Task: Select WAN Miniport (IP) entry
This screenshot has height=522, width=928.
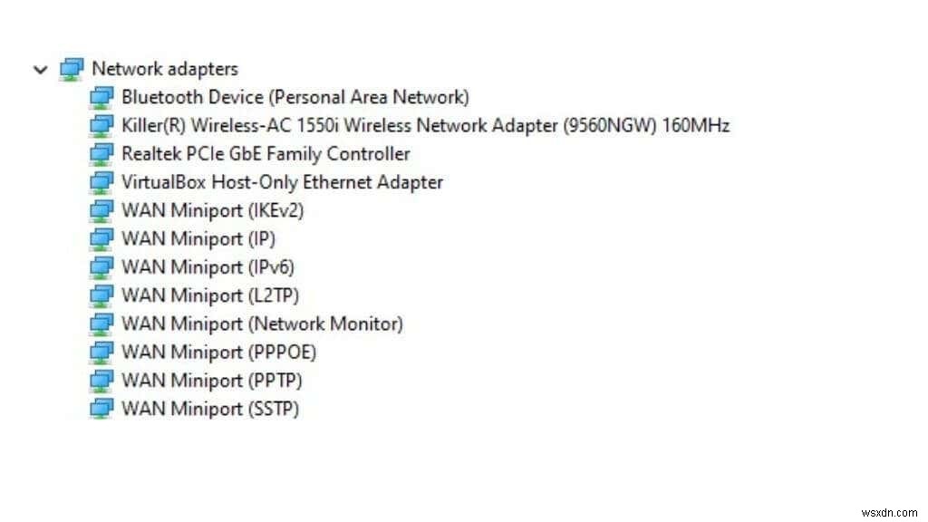Action: click(198, 239)
